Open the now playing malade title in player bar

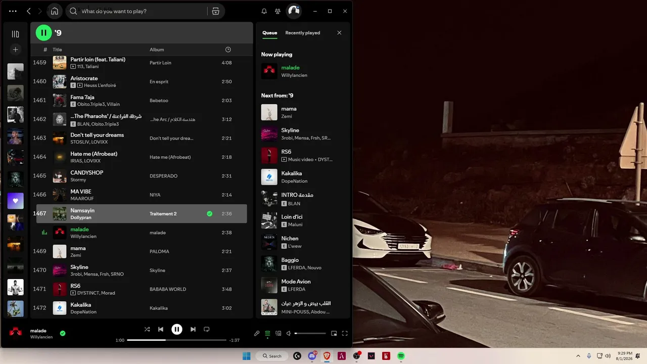click(38, 331)
